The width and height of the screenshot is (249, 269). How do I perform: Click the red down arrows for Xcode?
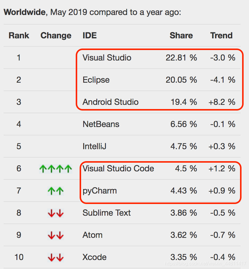56,257
